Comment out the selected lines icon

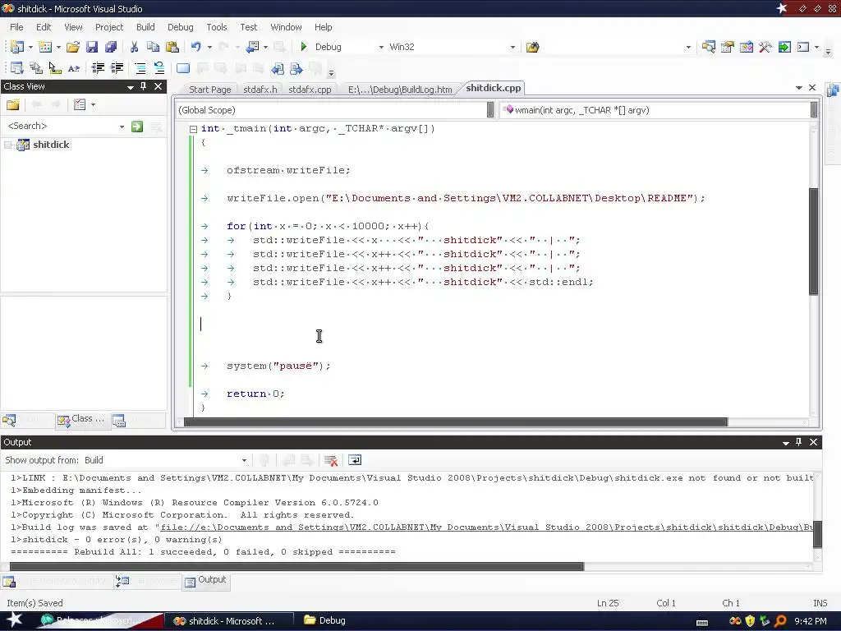click(x=140, y=68)
